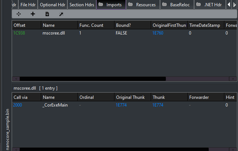Click the Original Thunk column header

pos(133,97)
